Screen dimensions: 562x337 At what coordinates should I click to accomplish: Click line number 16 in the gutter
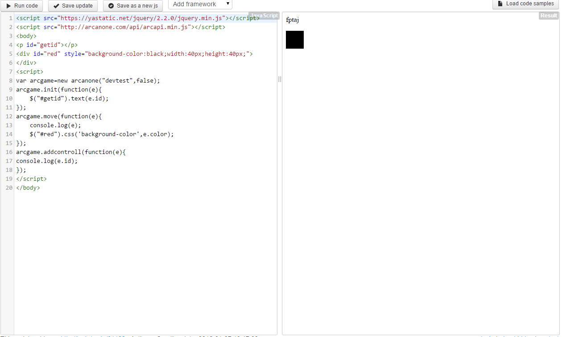9,152
